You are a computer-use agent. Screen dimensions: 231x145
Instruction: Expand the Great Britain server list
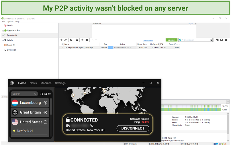[x=45, y=112]
